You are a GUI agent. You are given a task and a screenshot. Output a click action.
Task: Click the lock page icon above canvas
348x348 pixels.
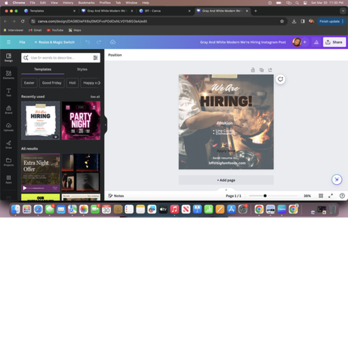pyautogui.click(x=253, y=70)
